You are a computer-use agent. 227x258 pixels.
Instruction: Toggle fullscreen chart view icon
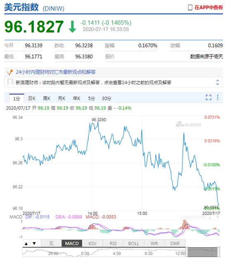[x=208, y=97]
